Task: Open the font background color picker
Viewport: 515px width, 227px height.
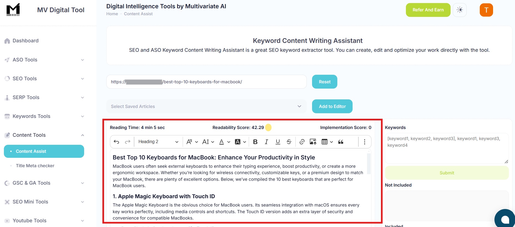Action: point(240,142)
